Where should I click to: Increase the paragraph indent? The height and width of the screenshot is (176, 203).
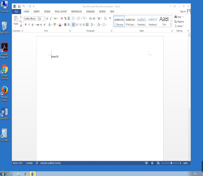click(x=94, y=18)
